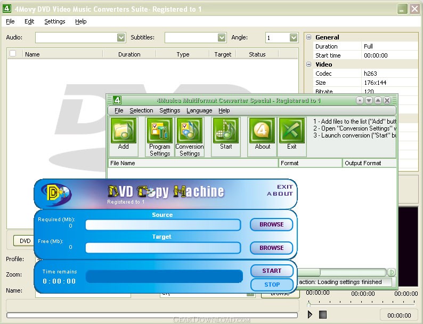Screen dimensions: 423x324
Task: Open the Angle dropdown in 4Movy
Action: click(x=294, y=37)
